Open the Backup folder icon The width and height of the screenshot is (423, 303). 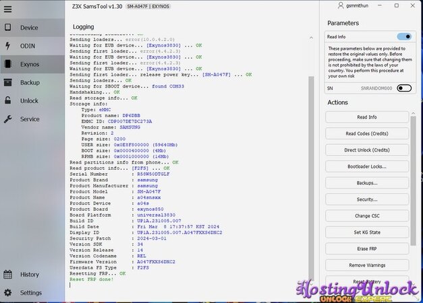click(7, 82)
